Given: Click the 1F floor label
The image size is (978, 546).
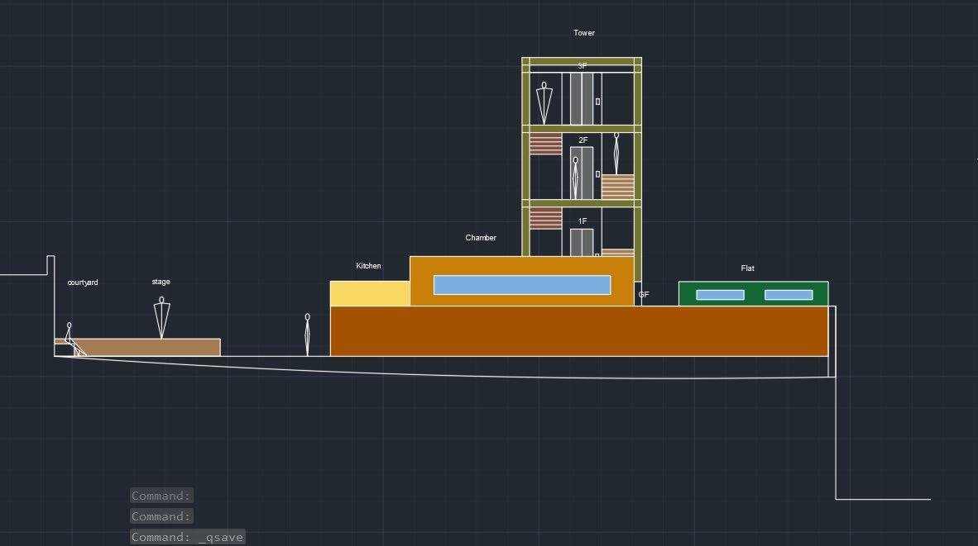Looking at the screenshot, I should click(582, 221).
